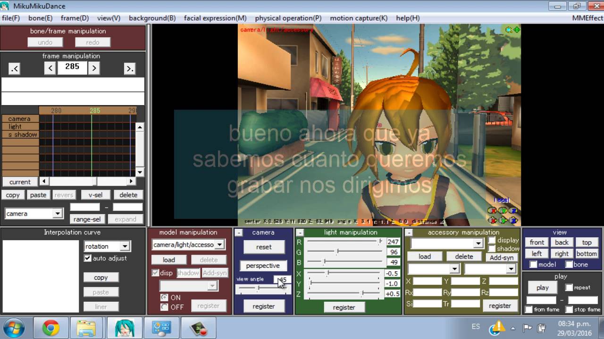
Task: Open the Action Center flag icon in the tray
Action: (x=528, y=328)
